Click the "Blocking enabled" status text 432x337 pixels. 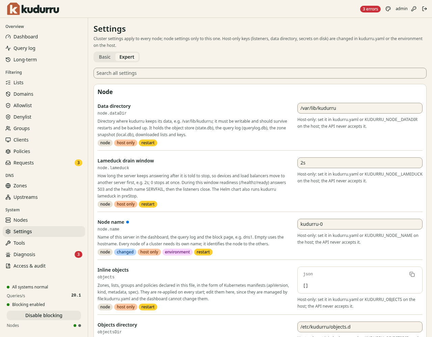click(x=28, y=305)
